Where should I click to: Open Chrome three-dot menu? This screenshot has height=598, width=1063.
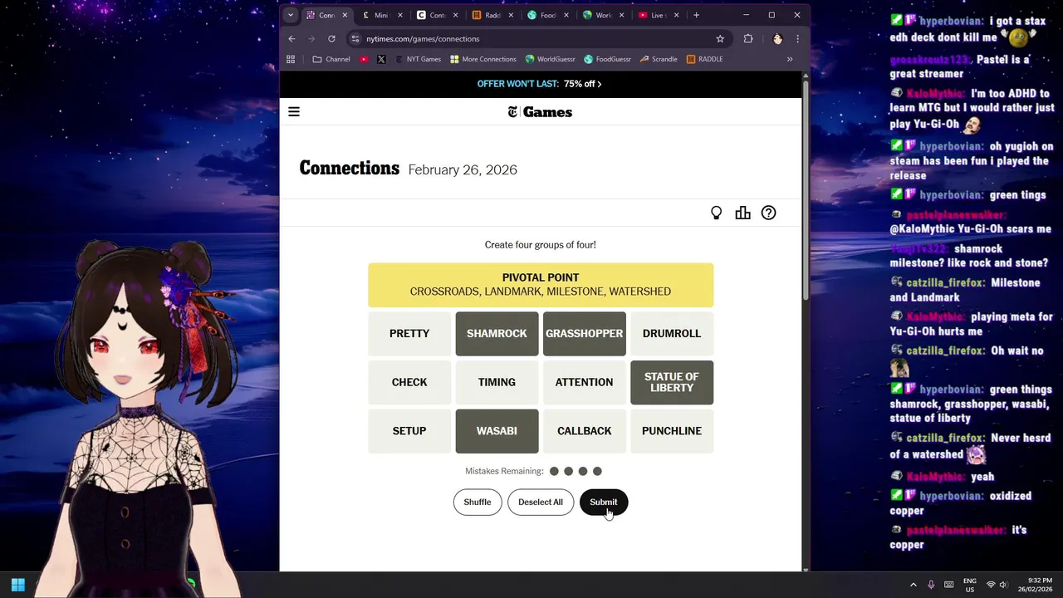pos(797,38)
